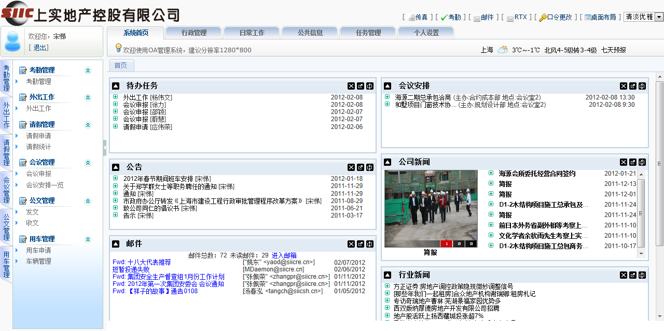Collapse the 待办任务 panel triangle

tap(115, 86)
